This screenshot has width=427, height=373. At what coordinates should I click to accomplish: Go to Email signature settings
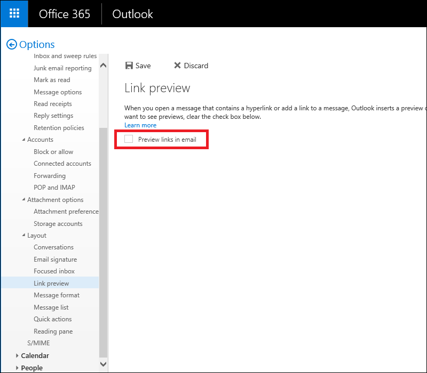56,260
